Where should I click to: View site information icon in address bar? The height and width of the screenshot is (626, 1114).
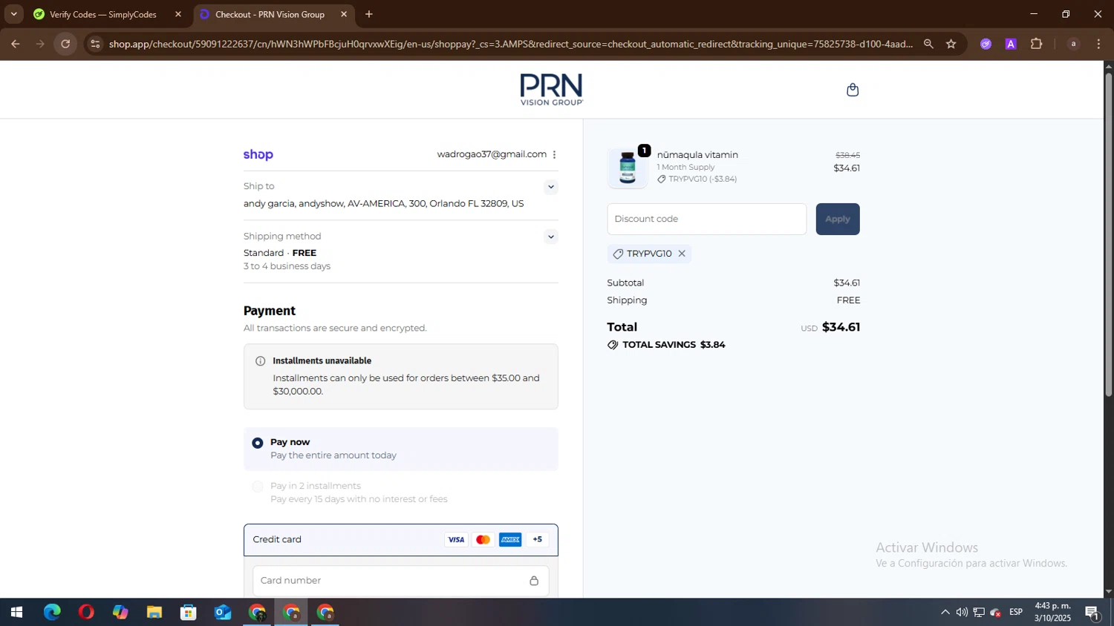[94, 44]
